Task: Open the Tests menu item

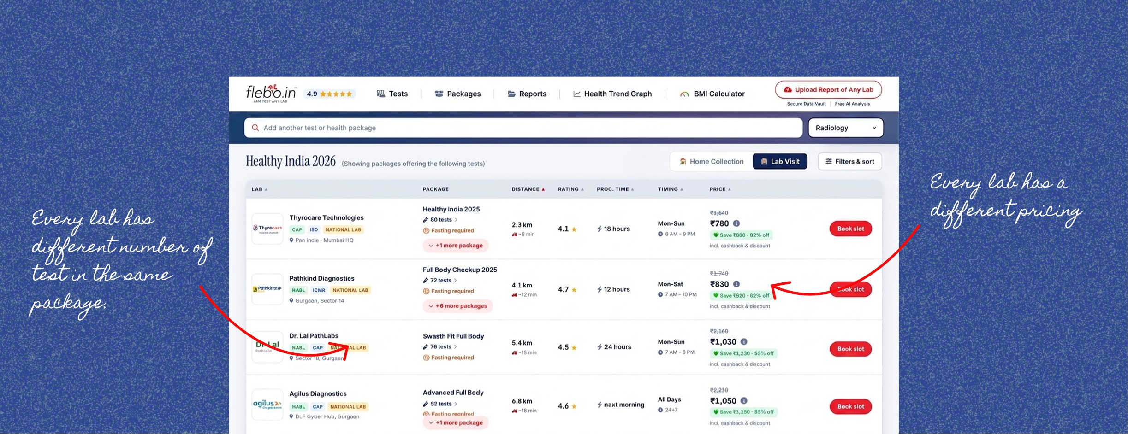Action: pos(392,94)
